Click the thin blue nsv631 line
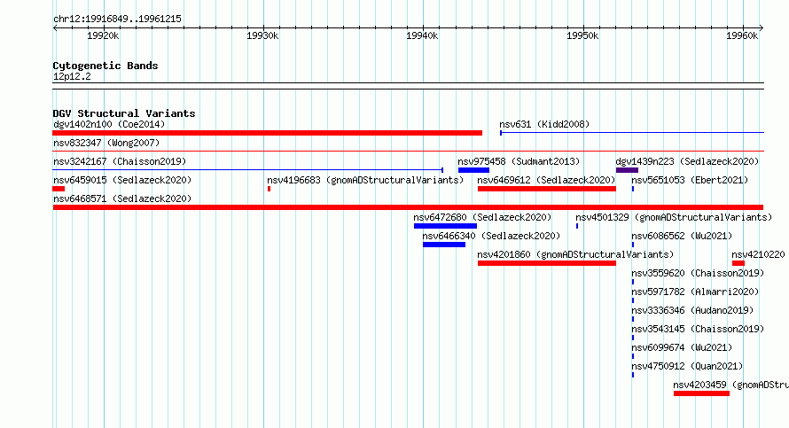The width and height of the screenshot is (789, 428). 632,133
